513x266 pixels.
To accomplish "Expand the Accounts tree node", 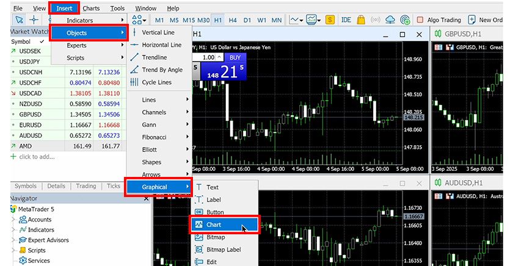I will click(x=15, y=220).
